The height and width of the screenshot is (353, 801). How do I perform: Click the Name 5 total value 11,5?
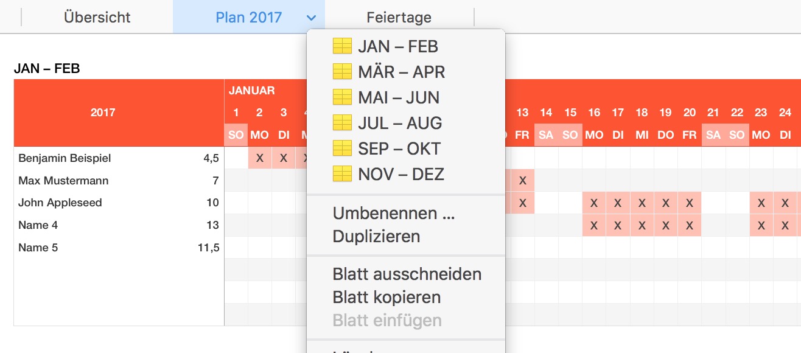point(208,248)
